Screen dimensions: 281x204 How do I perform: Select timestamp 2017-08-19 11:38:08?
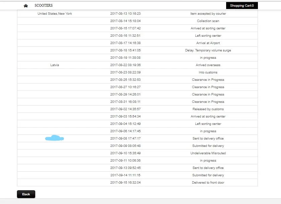coord(125,57)
